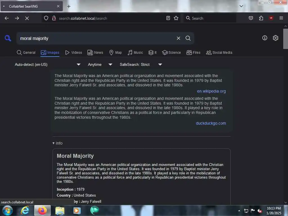Image resolution: width=288 pixels, height=216 pixels.
Task: Open the Windows Start button
Action: [8, 210]
